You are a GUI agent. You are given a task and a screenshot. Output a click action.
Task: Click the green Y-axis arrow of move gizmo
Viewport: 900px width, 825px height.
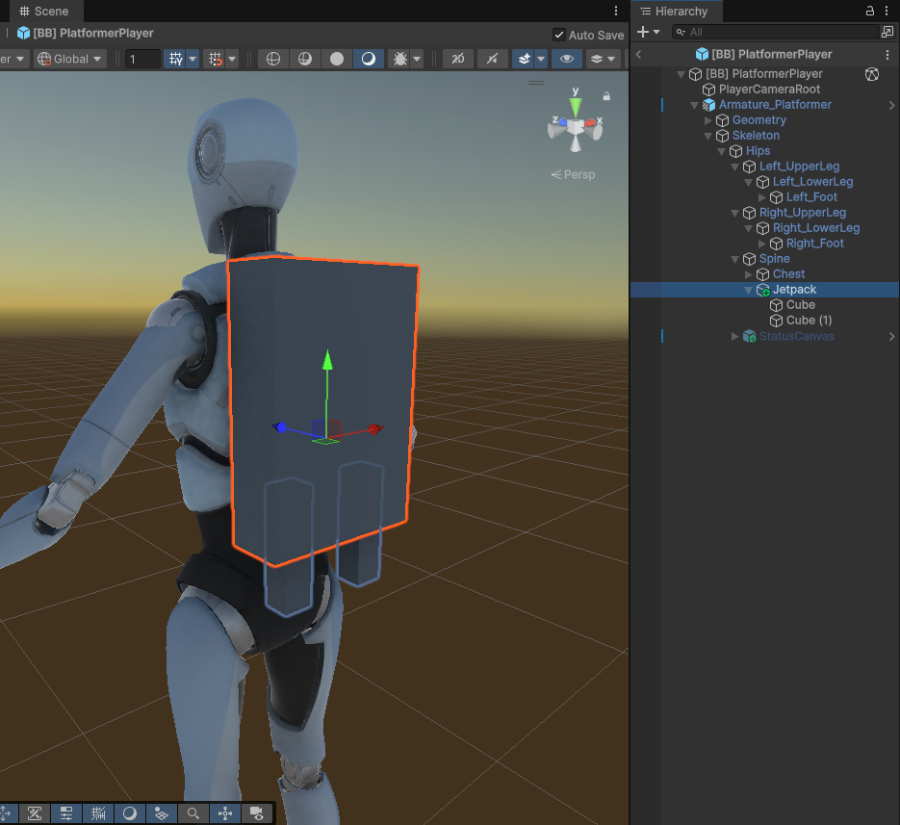[x=327, y=360]
